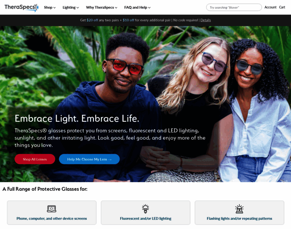Expand the Shop dropdown chevron
The height and width of the screenshot is (229, 291).
(54, 8)
